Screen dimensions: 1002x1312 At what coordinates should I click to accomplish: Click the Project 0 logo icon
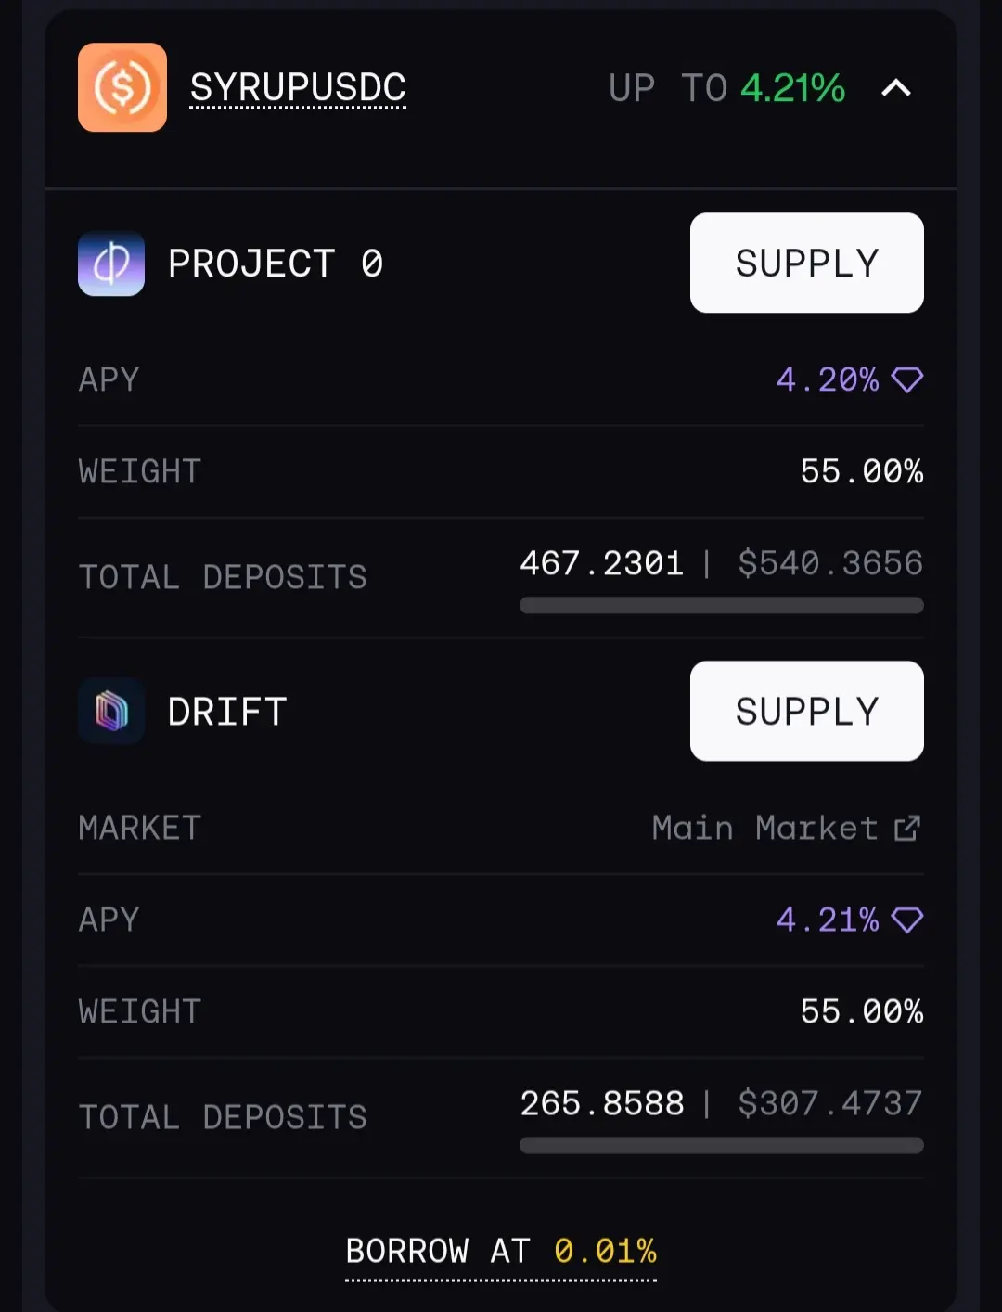[x=111, y=264]
